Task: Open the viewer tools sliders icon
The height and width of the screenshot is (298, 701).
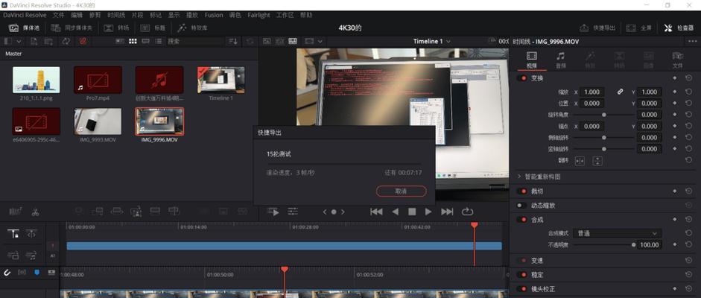Action: coord(293,212)
